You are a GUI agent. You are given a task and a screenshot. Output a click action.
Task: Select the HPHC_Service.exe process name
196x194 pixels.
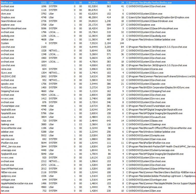[x=11, y=147]
